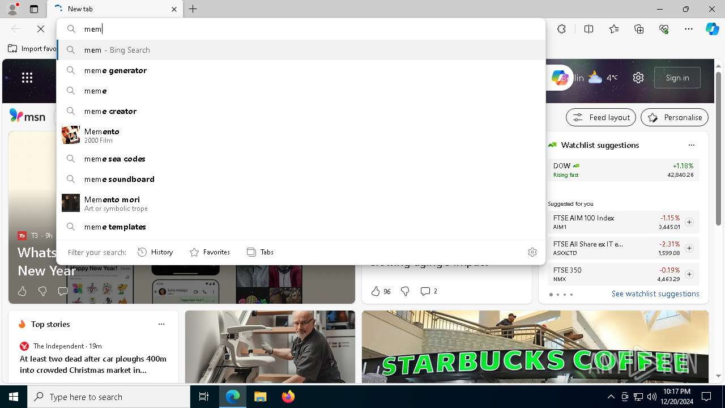Viewport: 725px width, 408px height.
Task: Stop loading the page
Action: (41, 29)
